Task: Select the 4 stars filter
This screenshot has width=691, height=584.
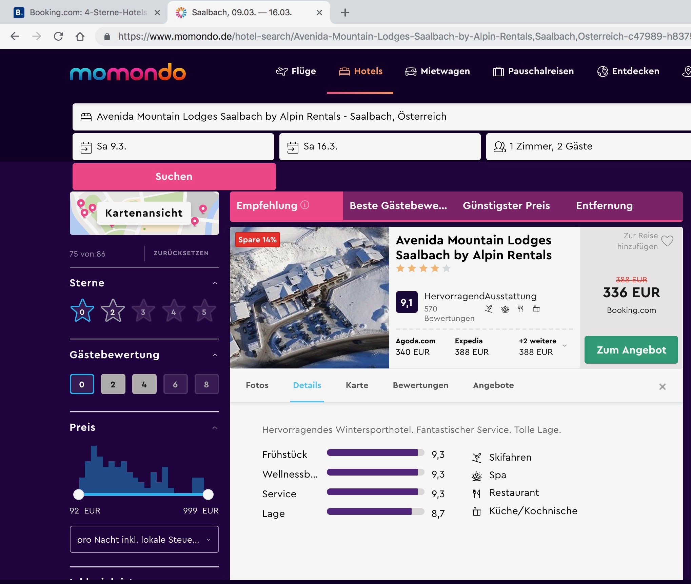Action: point(174,311)
